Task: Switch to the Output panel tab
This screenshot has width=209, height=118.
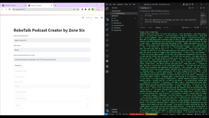Action: click(x=150, y=28)
